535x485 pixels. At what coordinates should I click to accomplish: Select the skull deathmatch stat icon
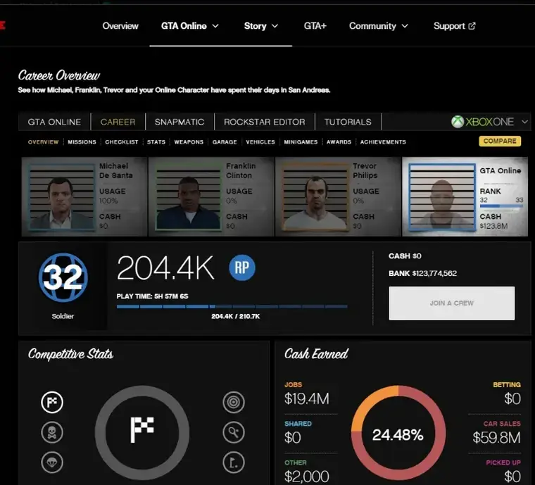pos(52,432)
